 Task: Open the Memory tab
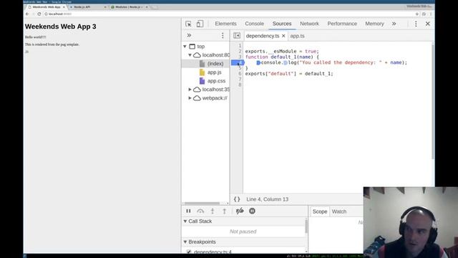click(x=374, y=24)
